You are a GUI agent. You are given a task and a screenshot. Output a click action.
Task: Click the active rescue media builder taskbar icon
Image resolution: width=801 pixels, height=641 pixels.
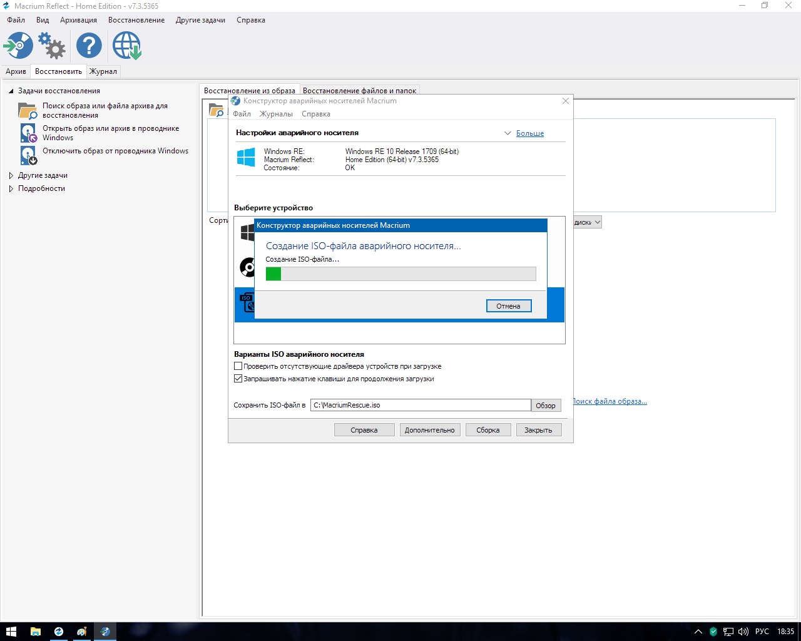point(105,632)
